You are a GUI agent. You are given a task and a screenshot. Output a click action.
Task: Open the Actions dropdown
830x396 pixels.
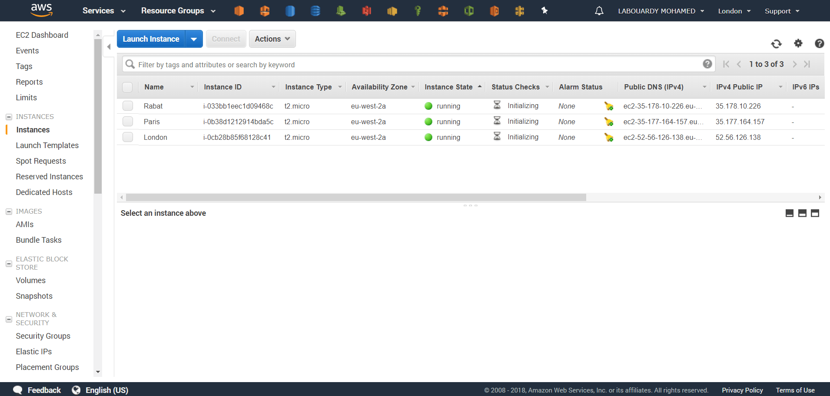pos(272,39)
